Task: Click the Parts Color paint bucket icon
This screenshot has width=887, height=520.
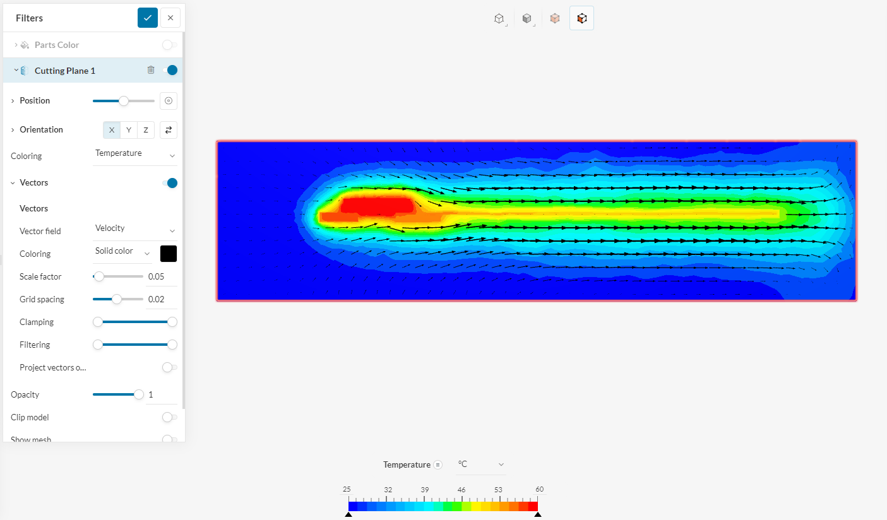Action: [25, 45]
